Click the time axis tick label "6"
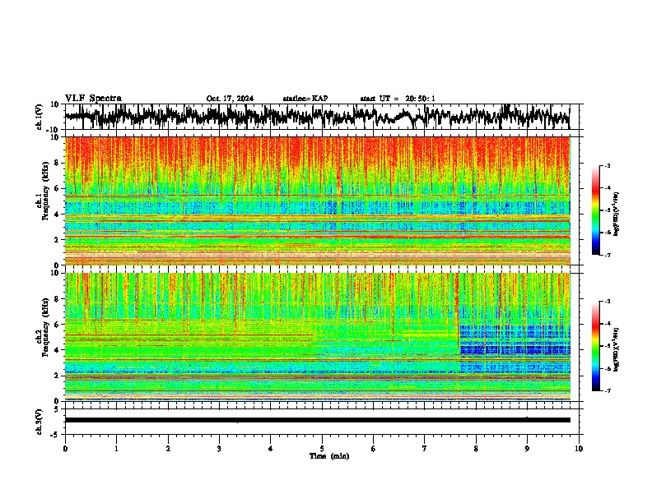 373,449
